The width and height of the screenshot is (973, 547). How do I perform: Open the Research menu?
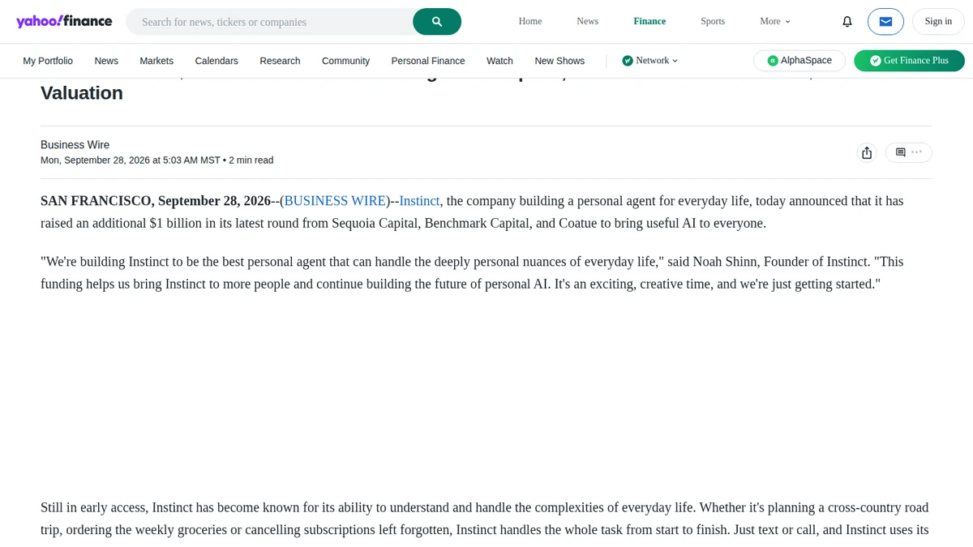click(x=280, y=61)
